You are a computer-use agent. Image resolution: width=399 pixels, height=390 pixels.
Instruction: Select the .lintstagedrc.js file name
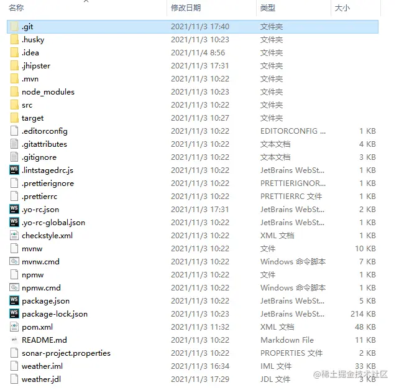[x=48, y=170]
